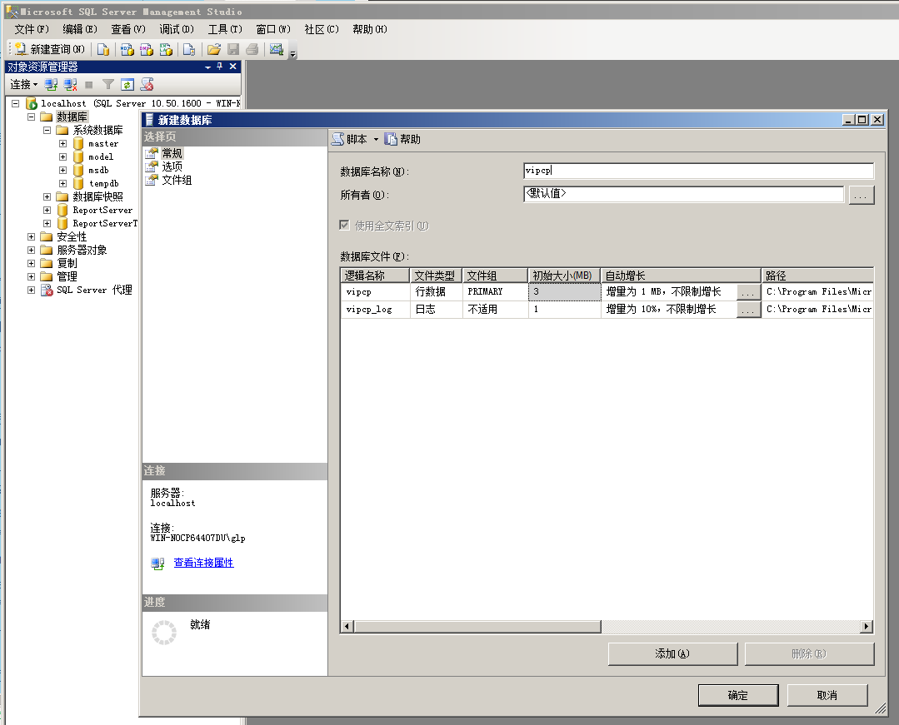Click the MDX query icon
The height and width of the screenshot is (725, 899).
[x=127, y=49]
